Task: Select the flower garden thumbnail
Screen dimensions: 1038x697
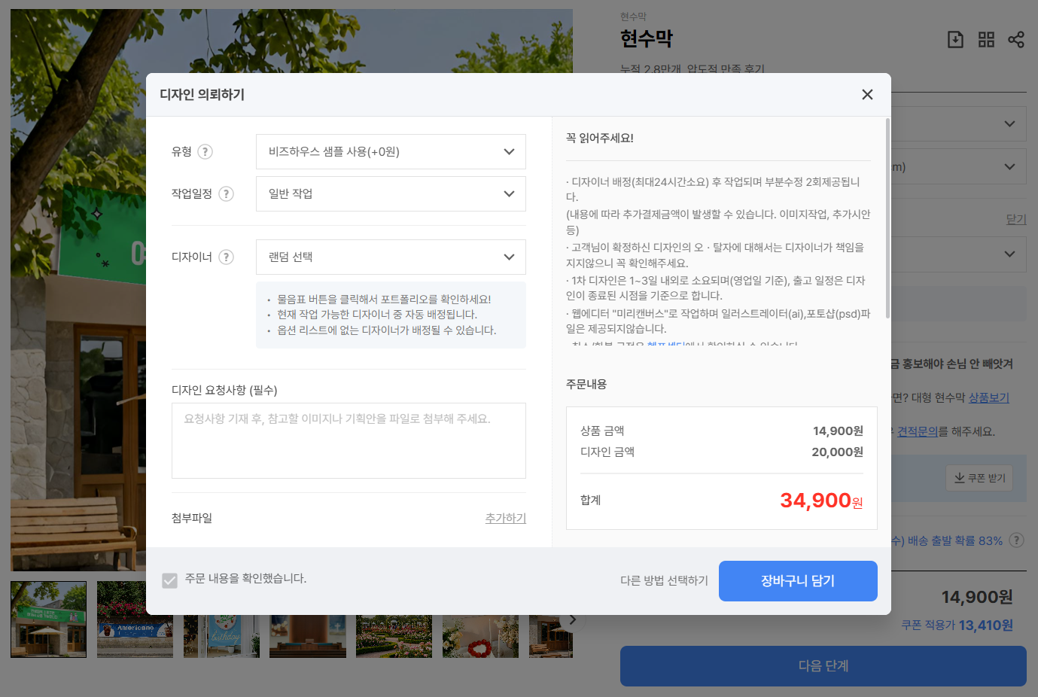Action: point(394,636)
